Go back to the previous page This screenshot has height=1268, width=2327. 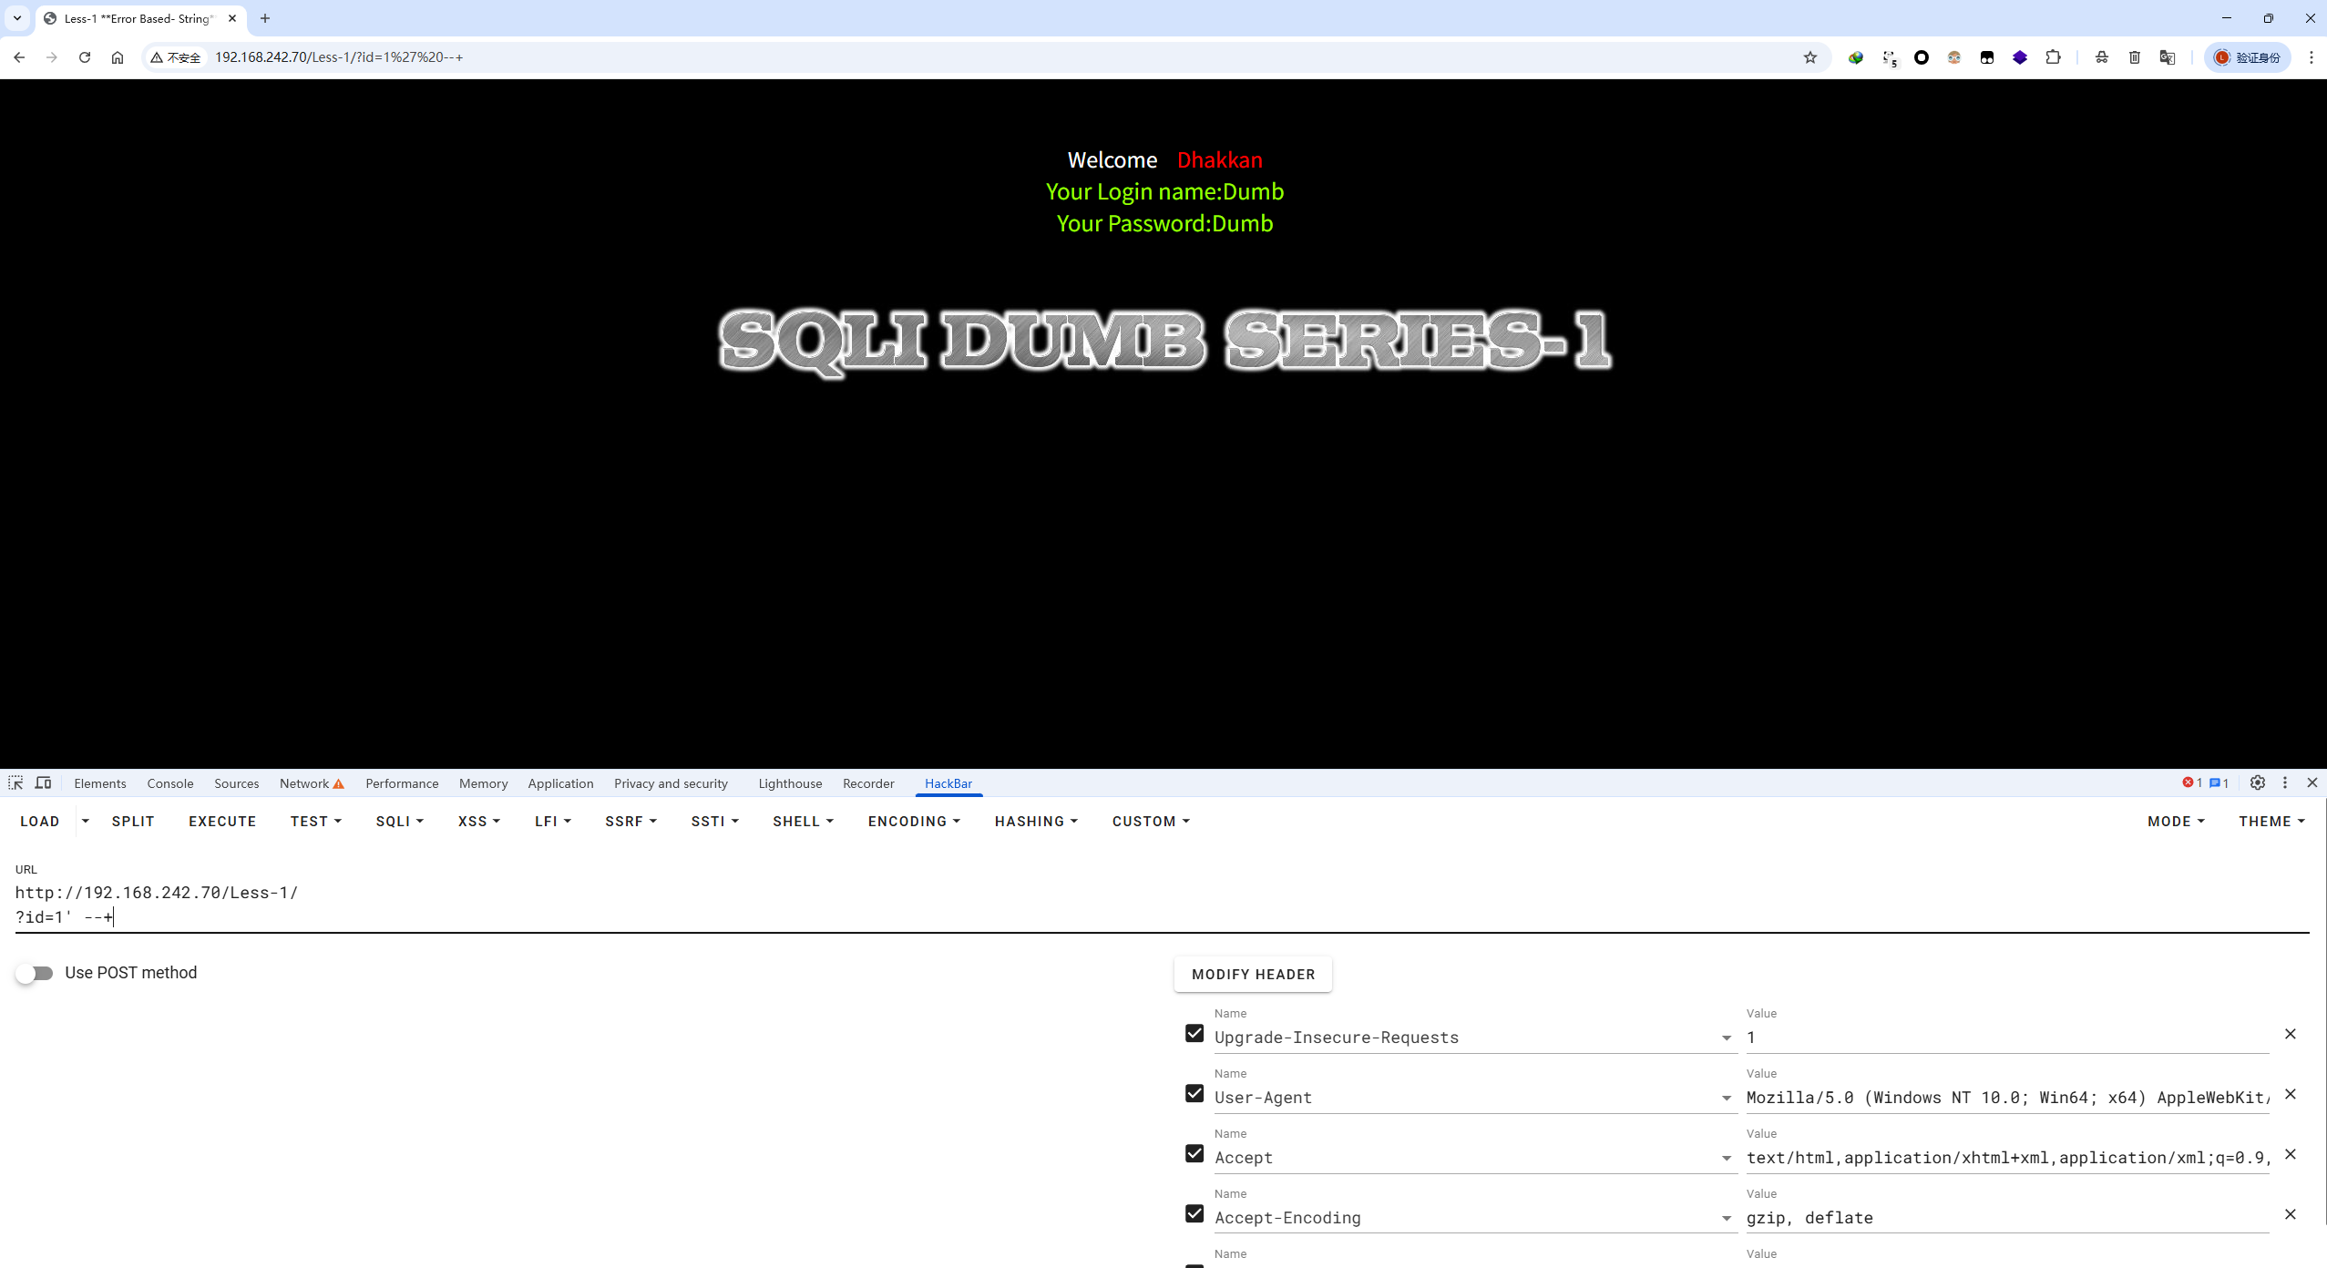pos(19,57)
